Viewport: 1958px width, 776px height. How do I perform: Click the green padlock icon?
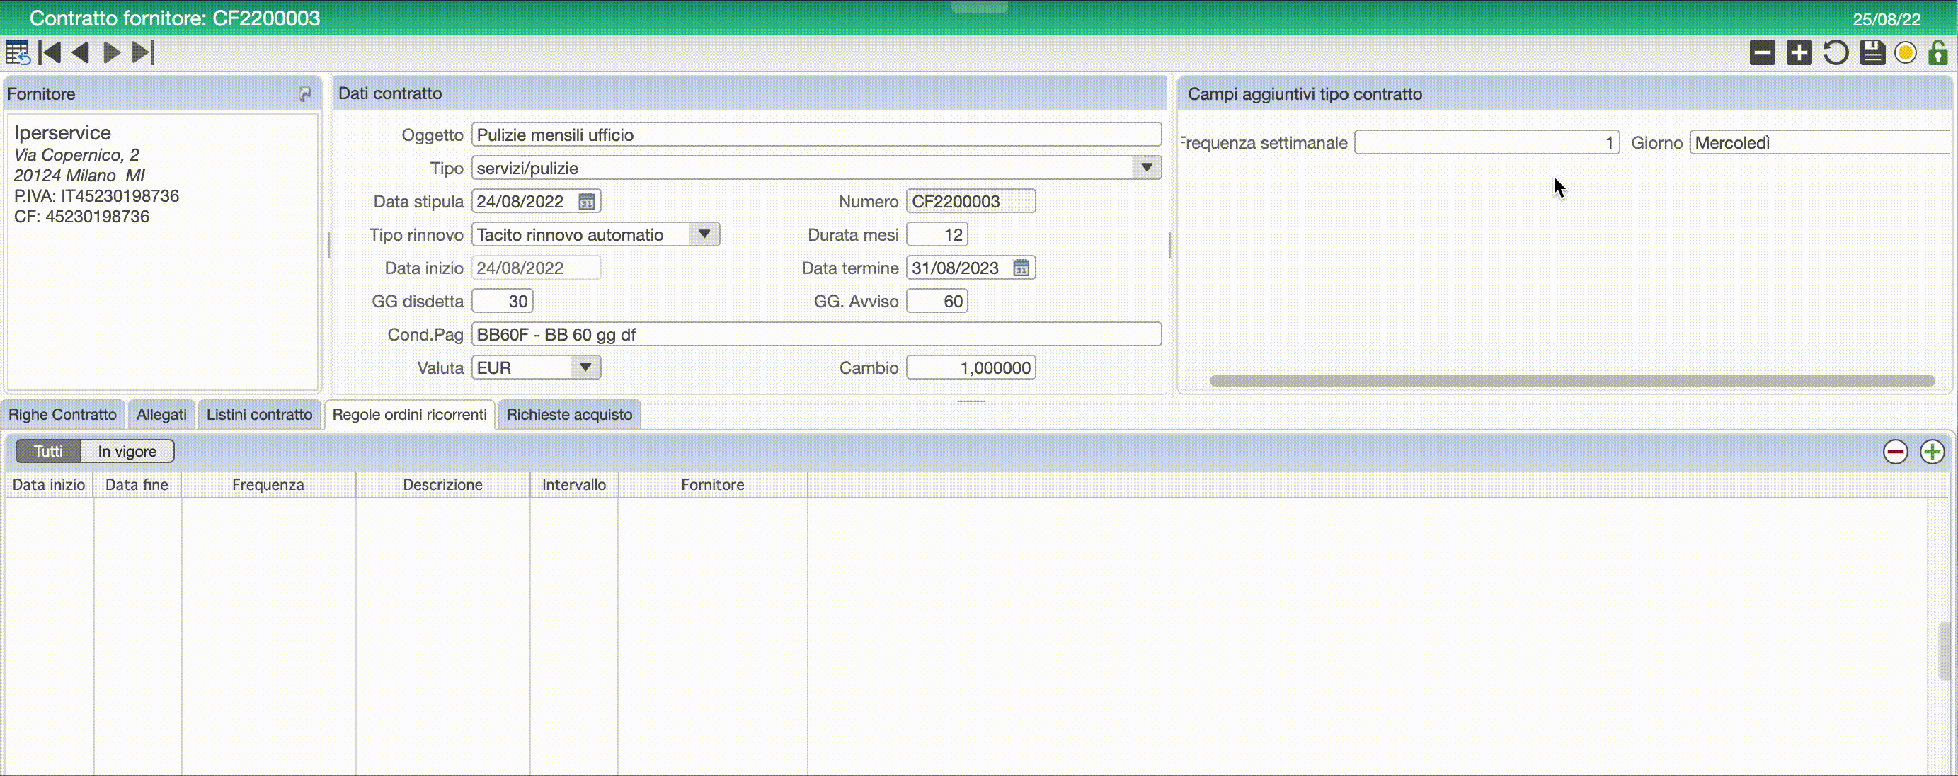tap(1938, 52)
